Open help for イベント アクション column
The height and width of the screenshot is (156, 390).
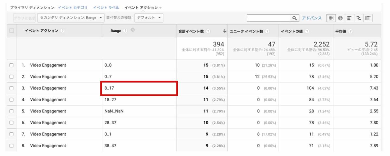coord(62,31)
